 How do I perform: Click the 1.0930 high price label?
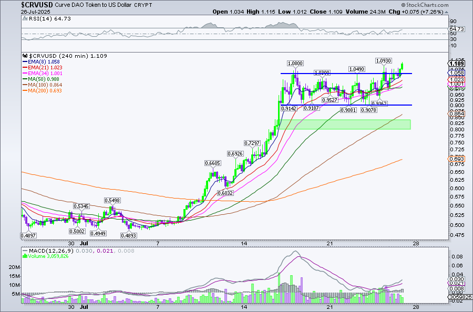tap(384, 60)
